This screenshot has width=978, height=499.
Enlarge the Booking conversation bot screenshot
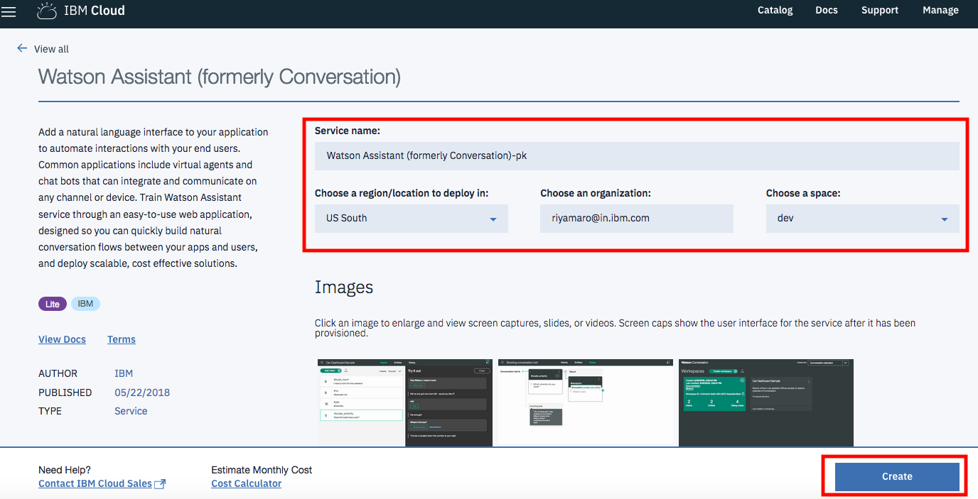[x=586, y=402]
